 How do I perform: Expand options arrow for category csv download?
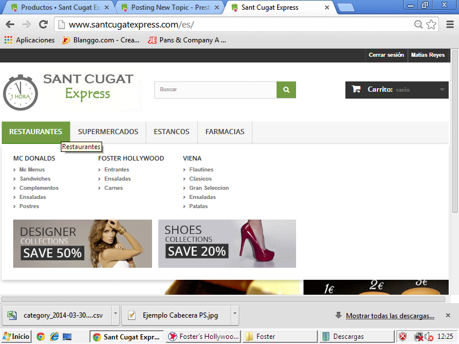116,315
